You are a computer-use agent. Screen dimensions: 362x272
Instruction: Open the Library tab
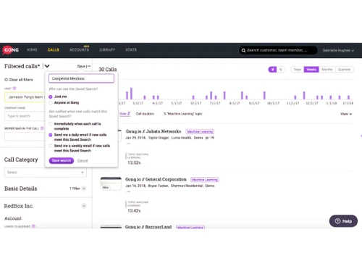[107, 50]
